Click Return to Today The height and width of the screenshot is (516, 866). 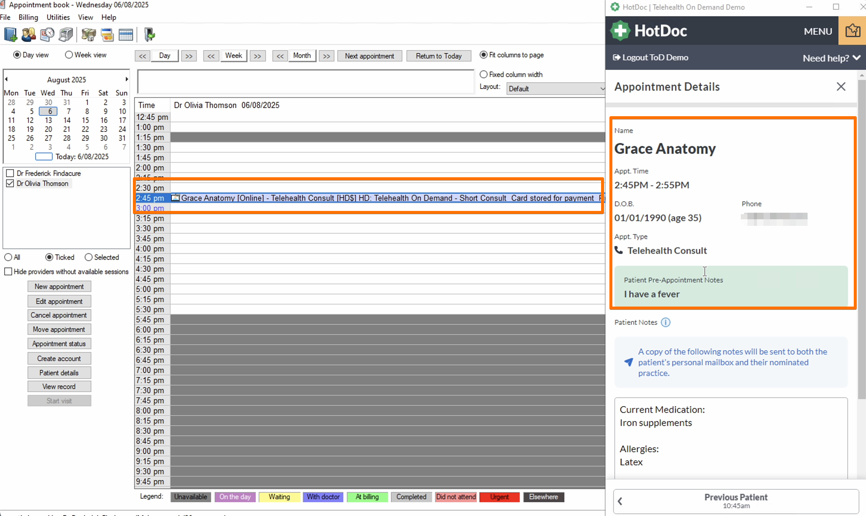click(439, 56)
